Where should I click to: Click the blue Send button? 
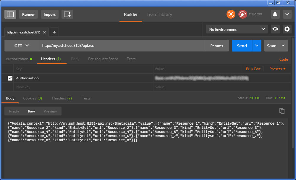(x=242, y=46)
